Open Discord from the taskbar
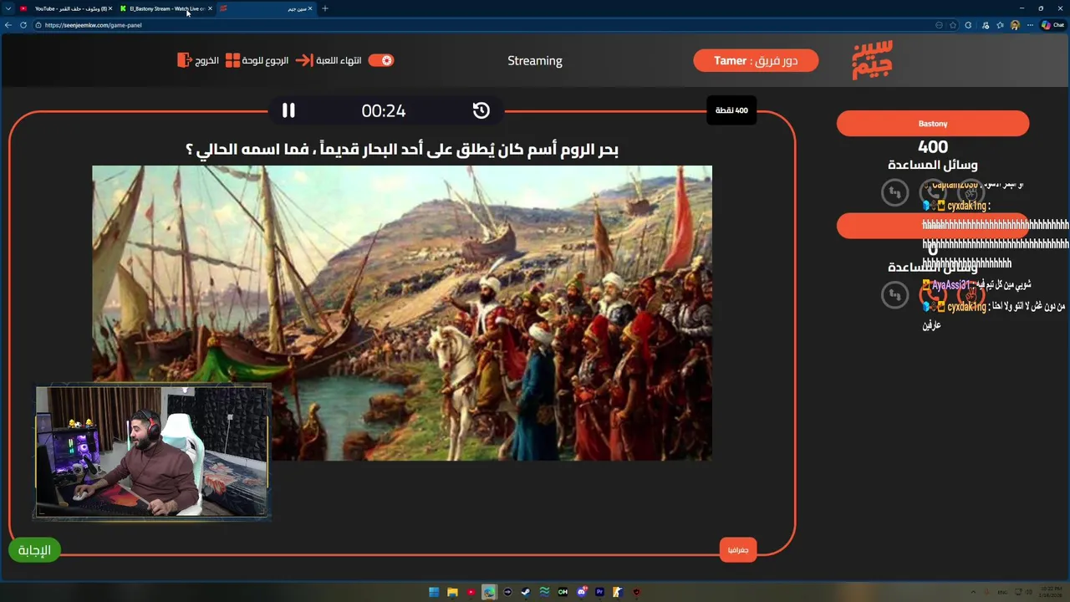The width and height of the screenshot is (1070, 602). point(581,592)
